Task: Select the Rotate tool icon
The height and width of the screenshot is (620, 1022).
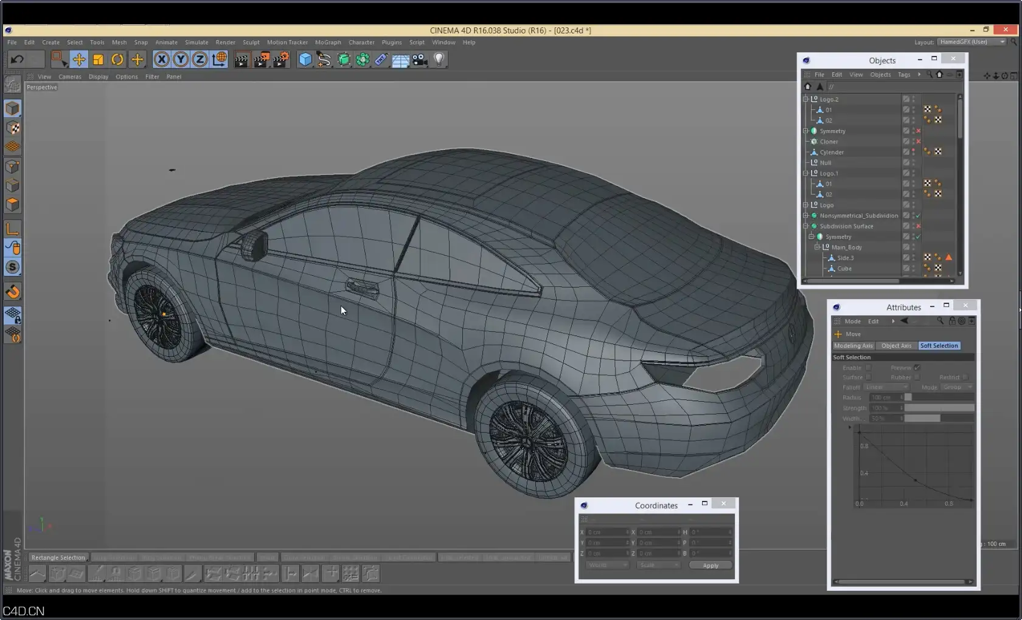Action: (117, 59)
